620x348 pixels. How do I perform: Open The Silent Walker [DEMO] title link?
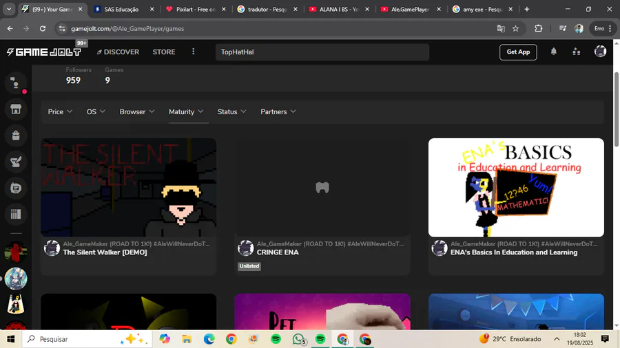(105, 252)
